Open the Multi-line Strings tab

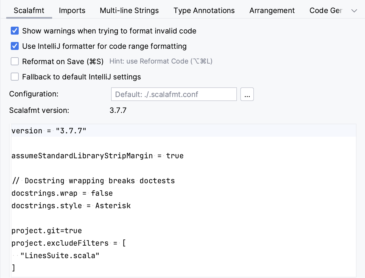coord(129,10)
